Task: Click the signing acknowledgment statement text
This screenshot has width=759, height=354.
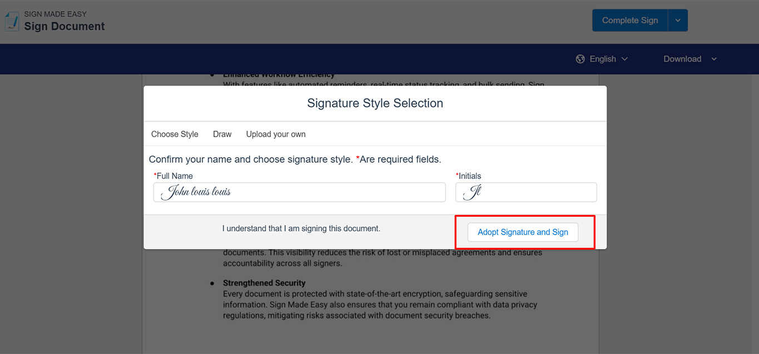Action: pyautogui.click(x=301, y=228)
